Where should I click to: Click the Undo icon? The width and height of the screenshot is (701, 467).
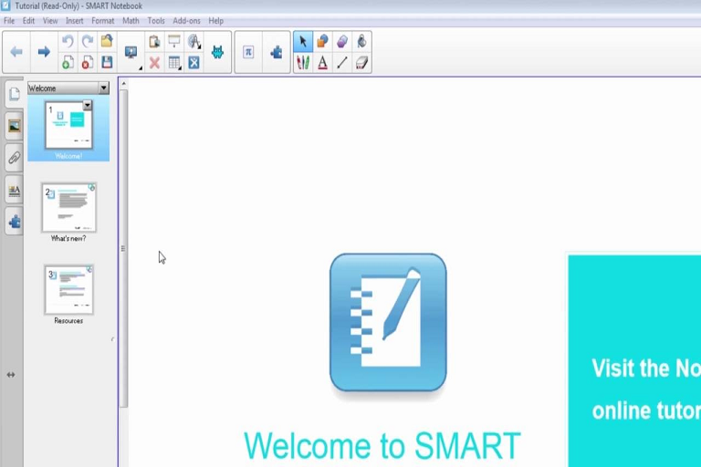click(x=68, y=42)
